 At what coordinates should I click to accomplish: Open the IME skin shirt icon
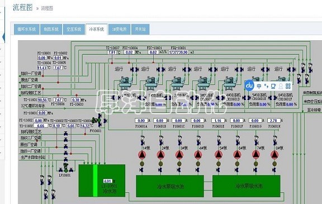tap(273, 86)
